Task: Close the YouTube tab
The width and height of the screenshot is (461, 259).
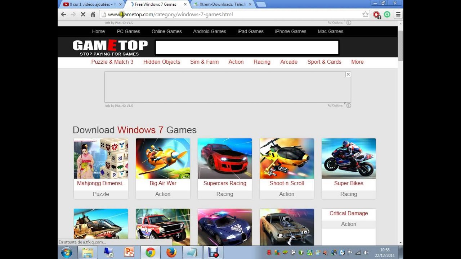Action: coord(120,4)
